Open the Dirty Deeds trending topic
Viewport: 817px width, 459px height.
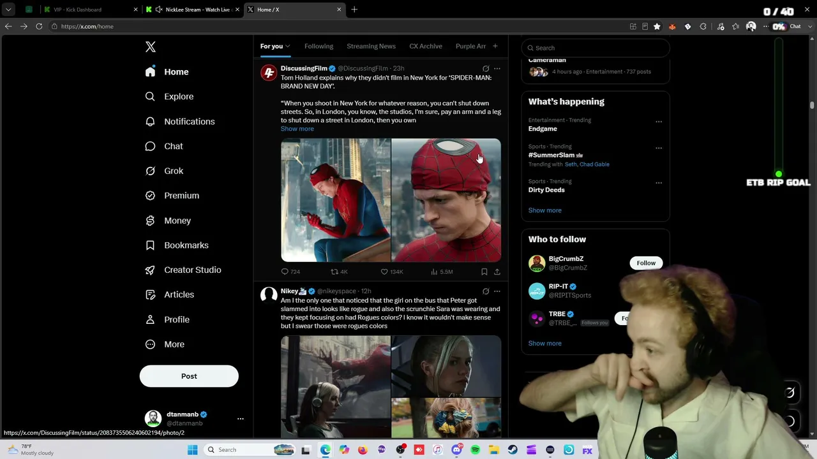tap(546, 190)
